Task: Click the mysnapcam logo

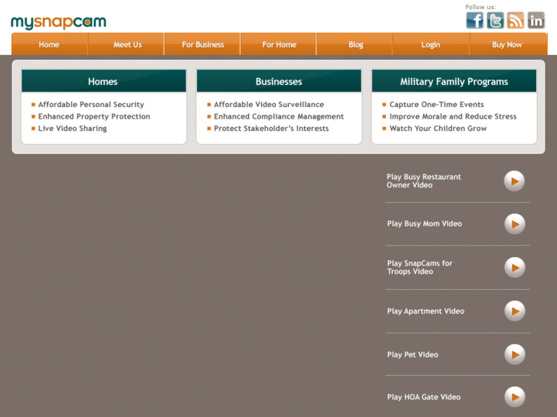Action: tap(59, 22)
